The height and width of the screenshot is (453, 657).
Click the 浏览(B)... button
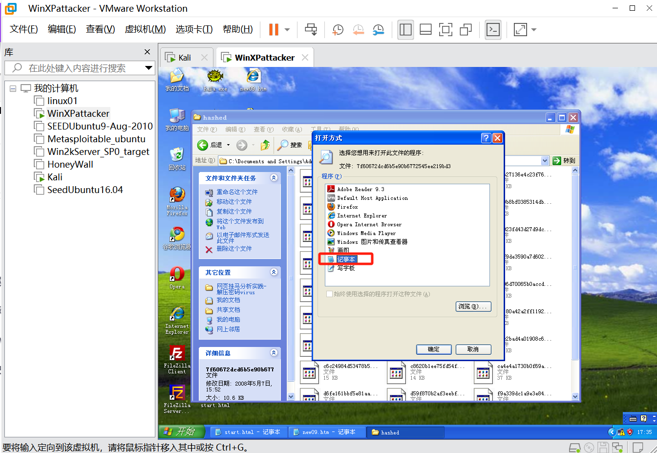point(473,306)
